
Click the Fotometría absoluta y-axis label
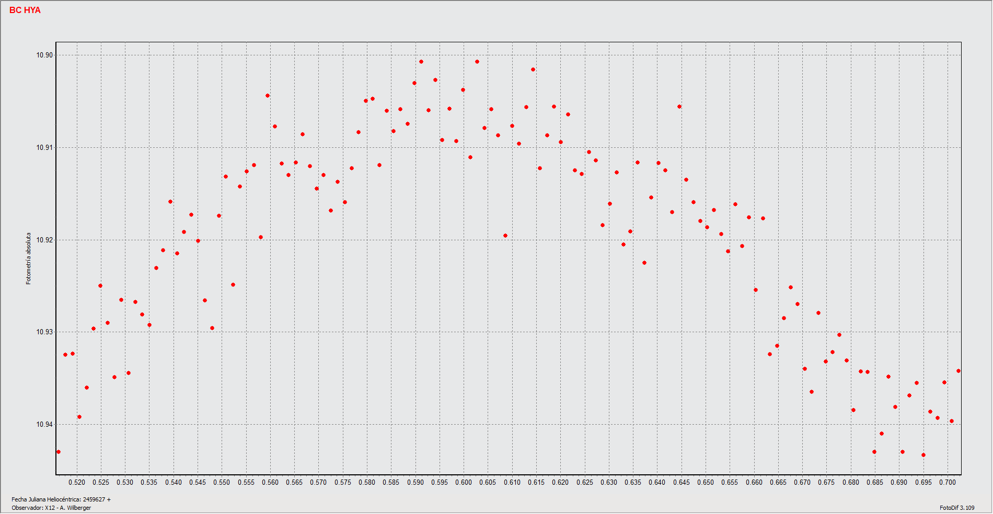pos(28,259)
